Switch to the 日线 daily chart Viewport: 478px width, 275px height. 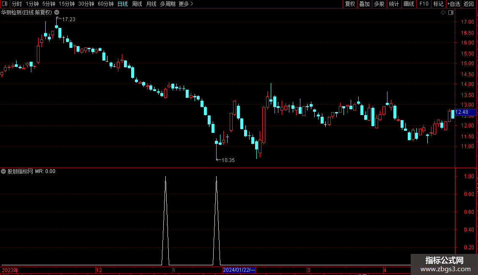[x=123, y=4]
